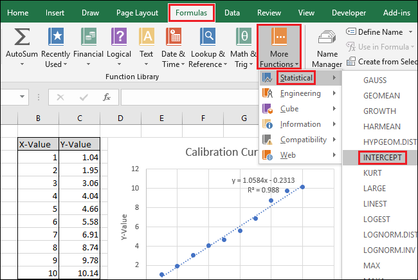Expand the Engineering submenu
The height and width of the screenshot is (280, 418).
(300, 93)
